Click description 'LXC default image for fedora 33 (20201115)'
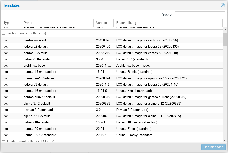The height and width of the screenshot is (153, 228). [147, 84]
